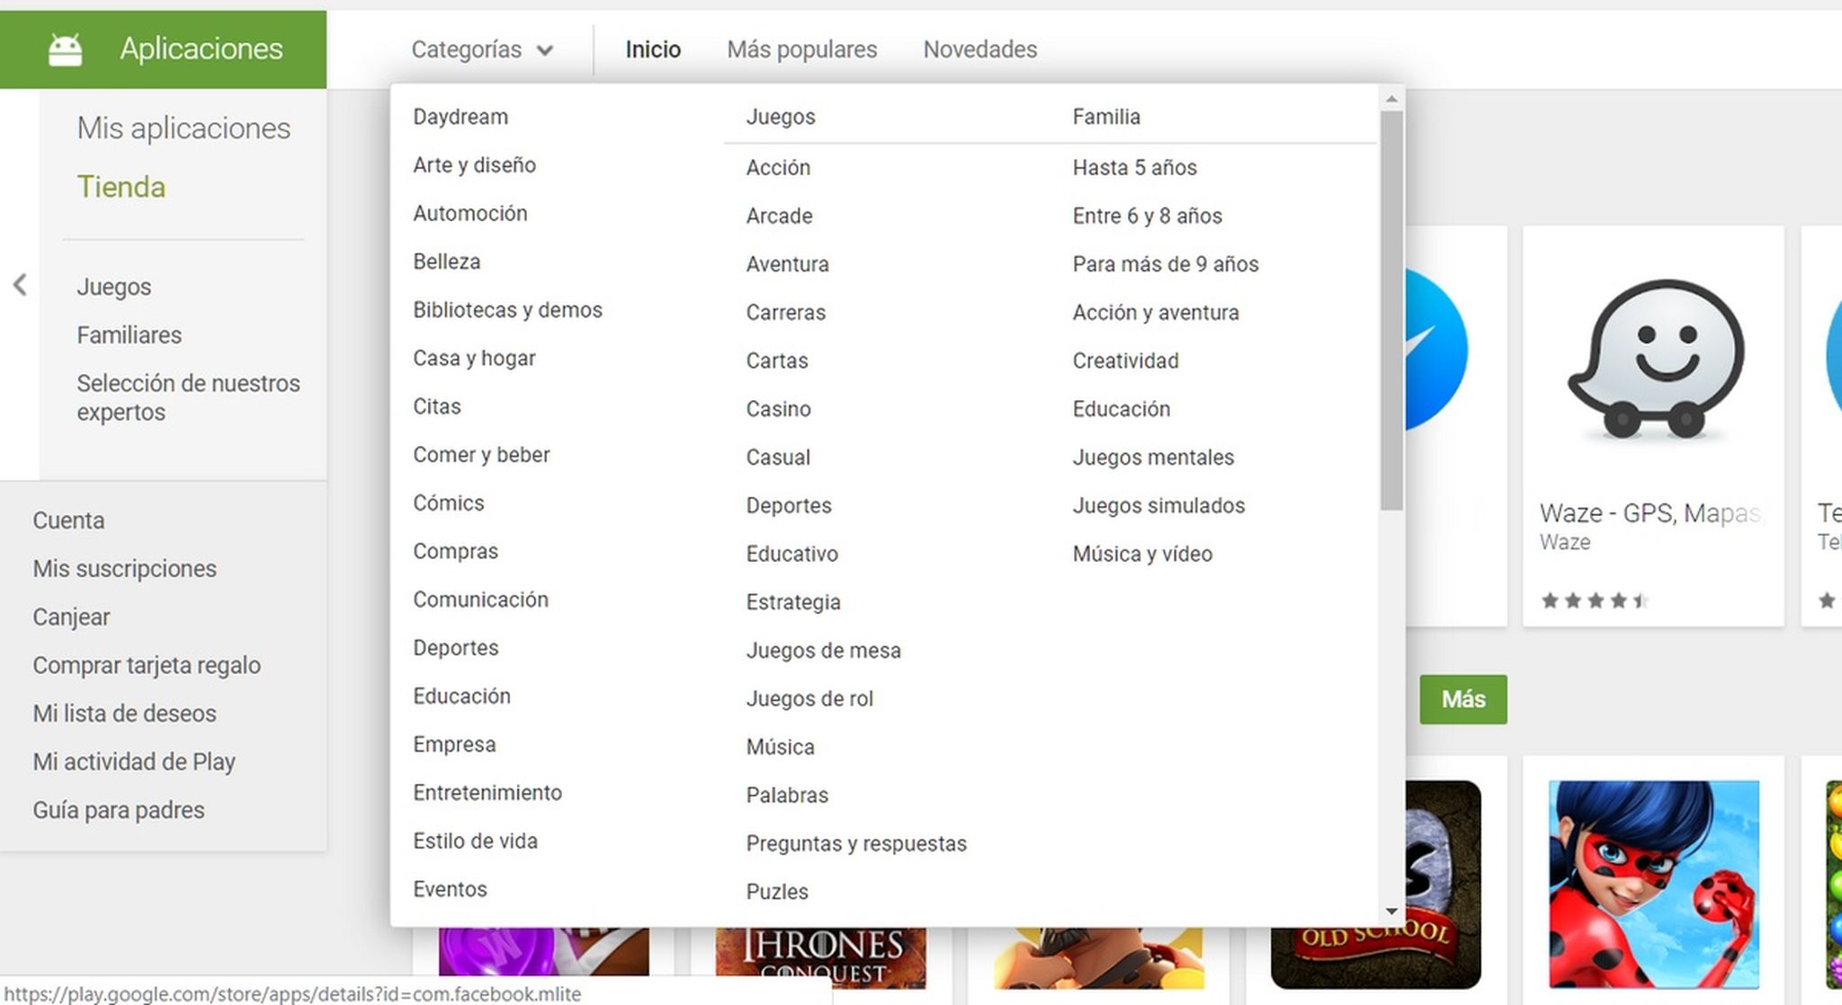Open Mis aplicaciones in the sidebar
The image size is (1842, 1005).
coord(183,128)
